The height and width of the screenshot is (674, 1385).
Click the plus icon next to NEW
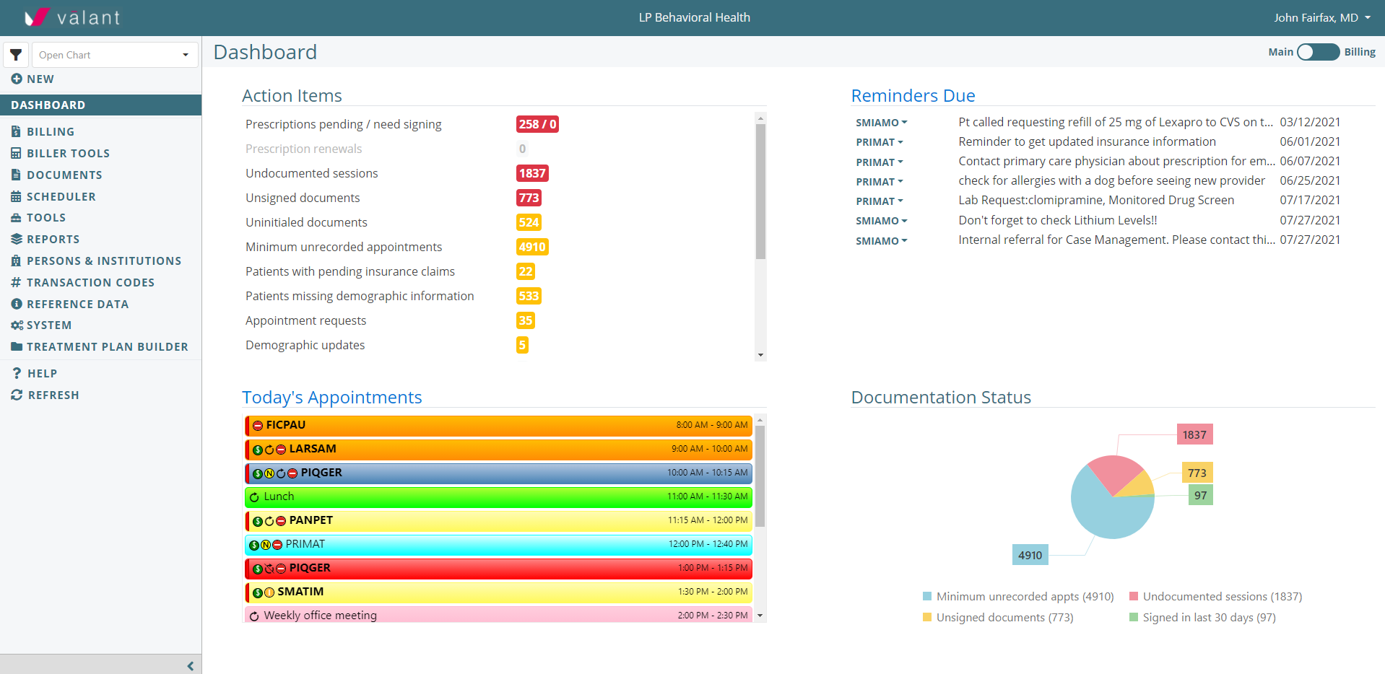tap(17, 79)
